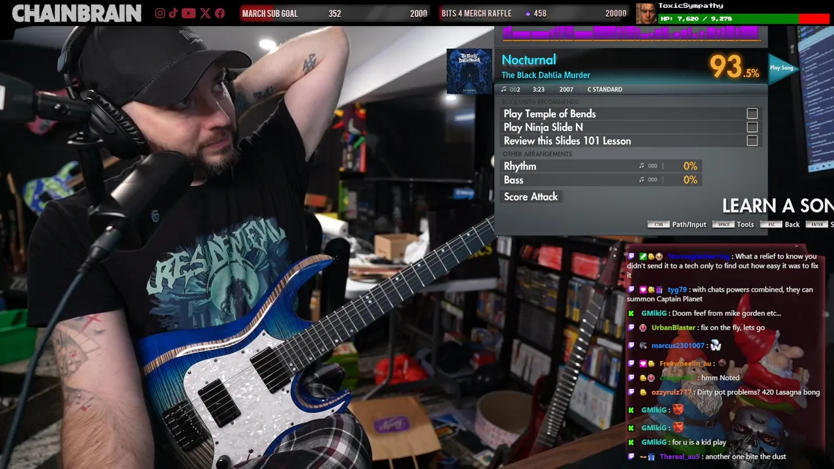The width and height of the screenshot is (834, 469).
Task: Click the YouTube icon in the top bar
Action: 189,13
